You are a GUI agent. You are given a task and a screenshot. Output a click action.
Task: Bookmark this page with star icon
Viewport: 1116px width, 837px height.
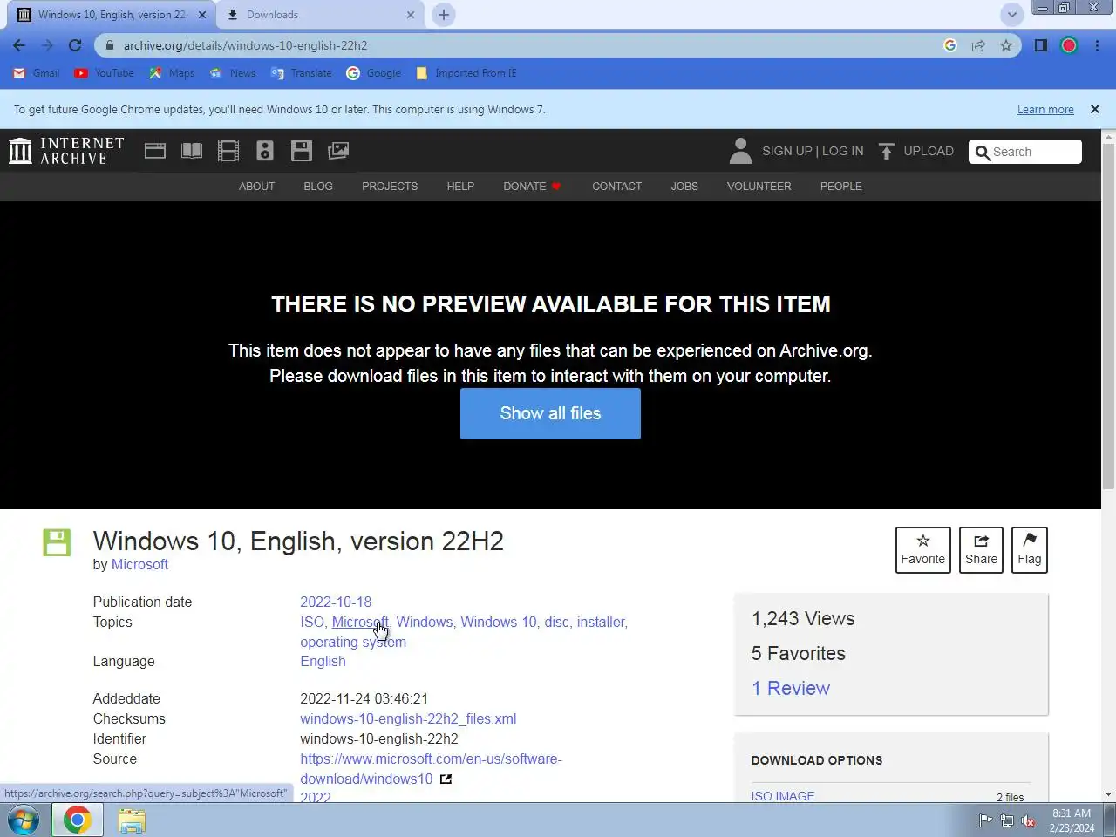pyautogui.click(x=1006, y=45)
